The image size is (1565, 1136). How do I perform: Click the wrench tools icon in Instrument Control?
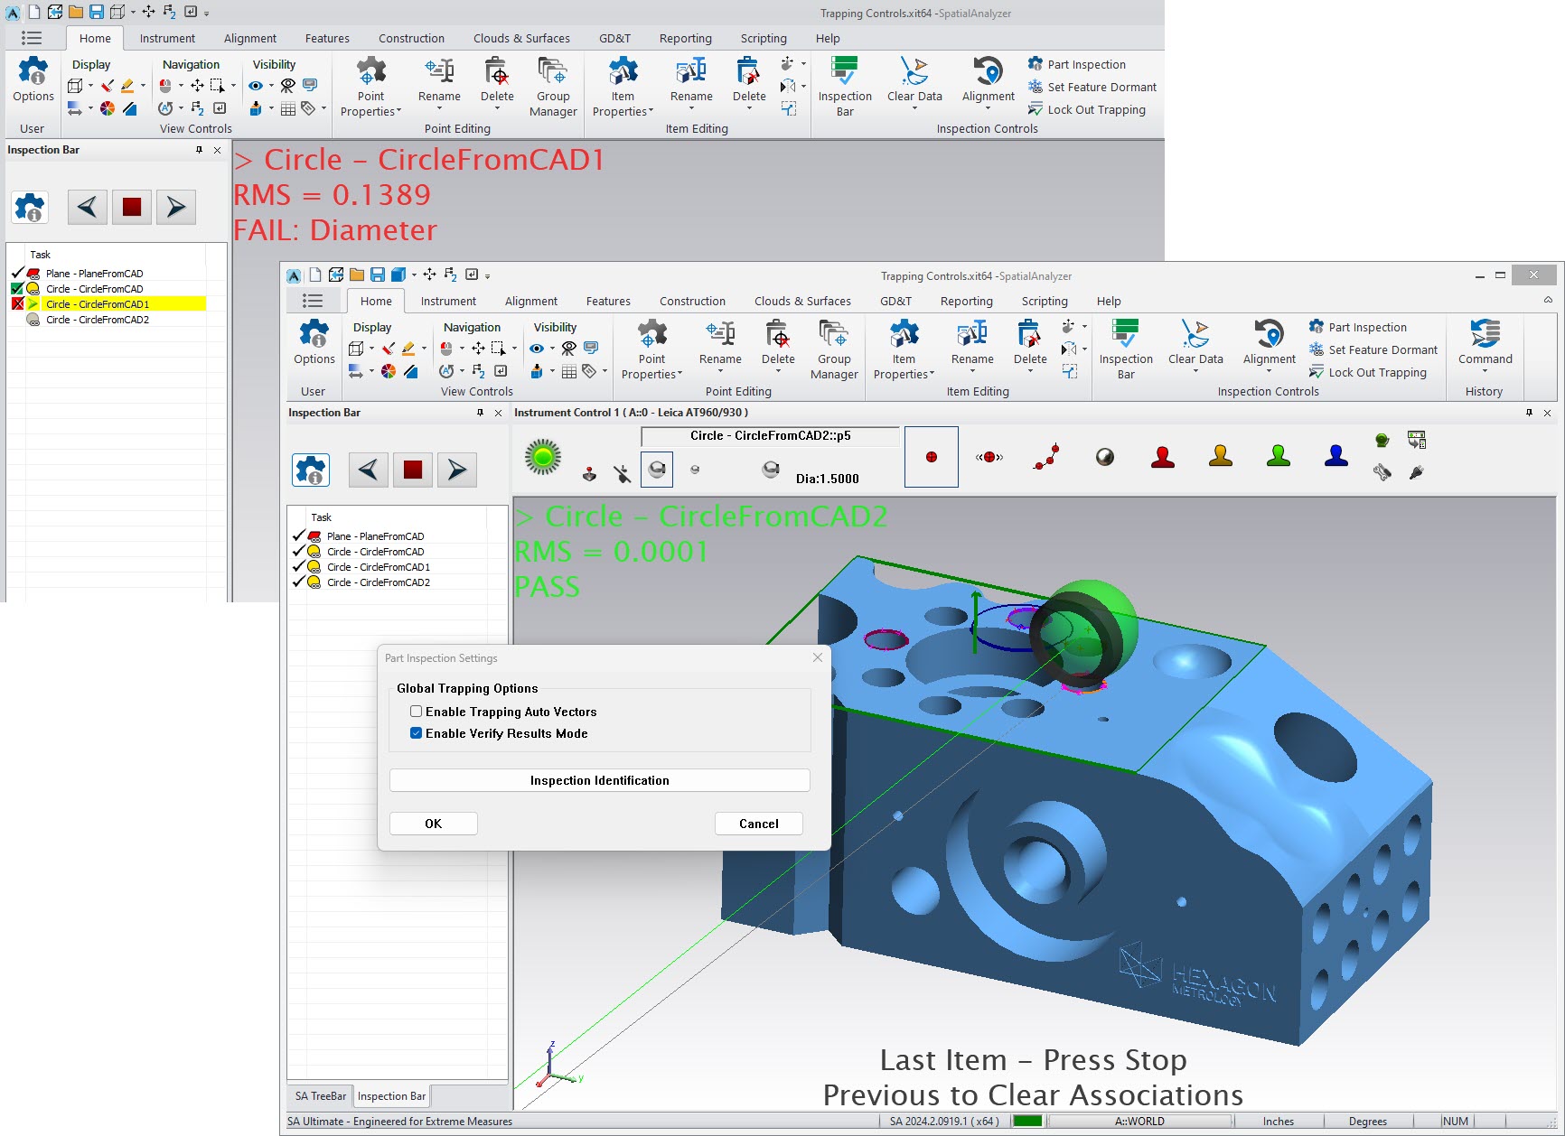pos(1382,471)
